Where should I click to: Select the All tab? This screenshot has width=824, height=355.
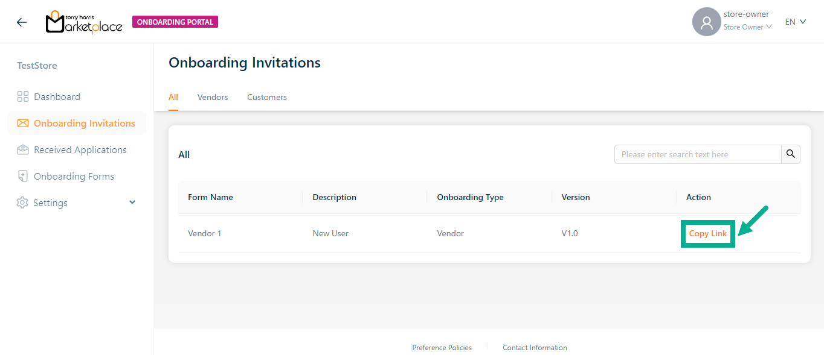tap(173, 97)
